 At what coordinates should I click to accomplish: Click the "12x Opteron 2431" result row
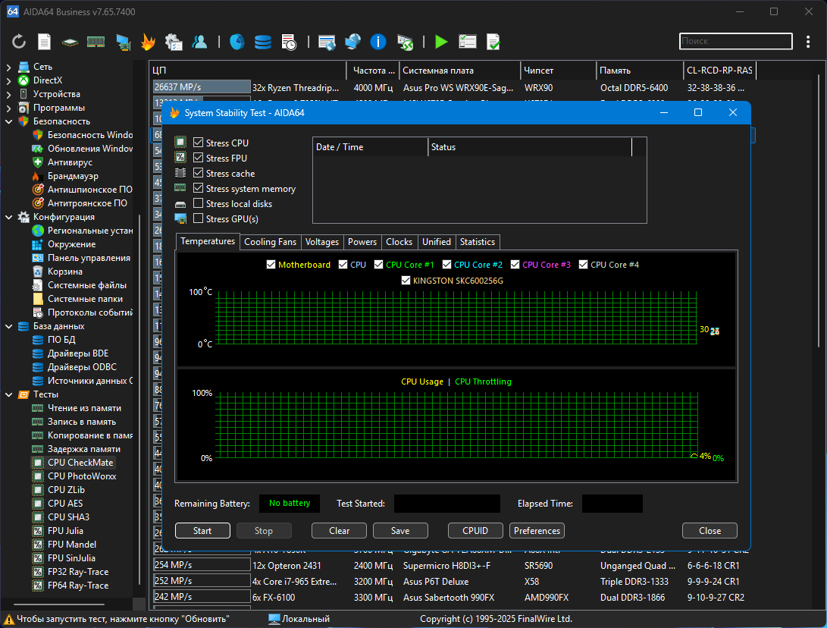pos(452,565)
